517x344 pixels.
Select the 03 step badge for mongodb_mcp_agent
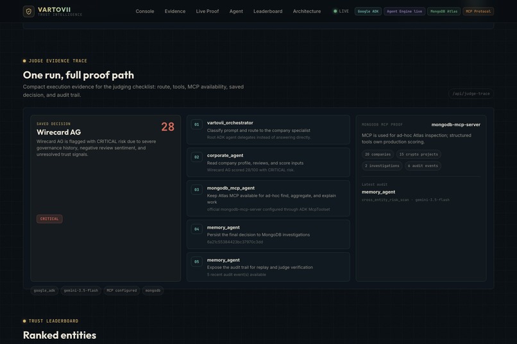pos(196,190)
